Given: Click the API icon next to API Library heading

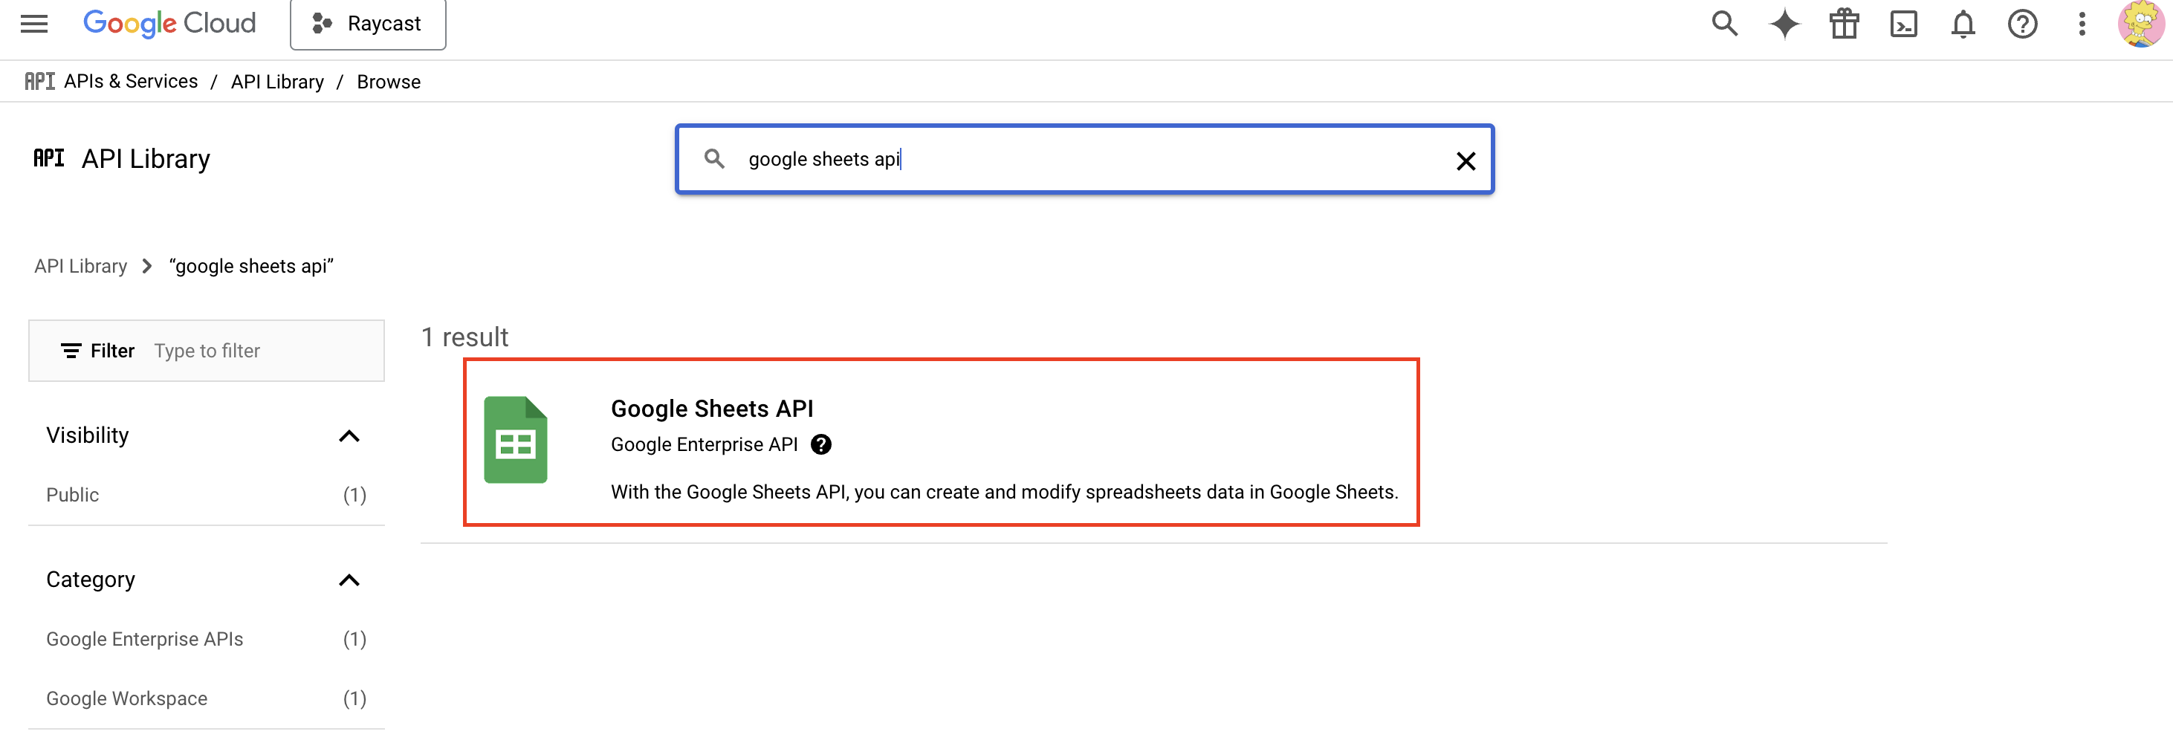Looking at the screenshot, I should [49, 158].
